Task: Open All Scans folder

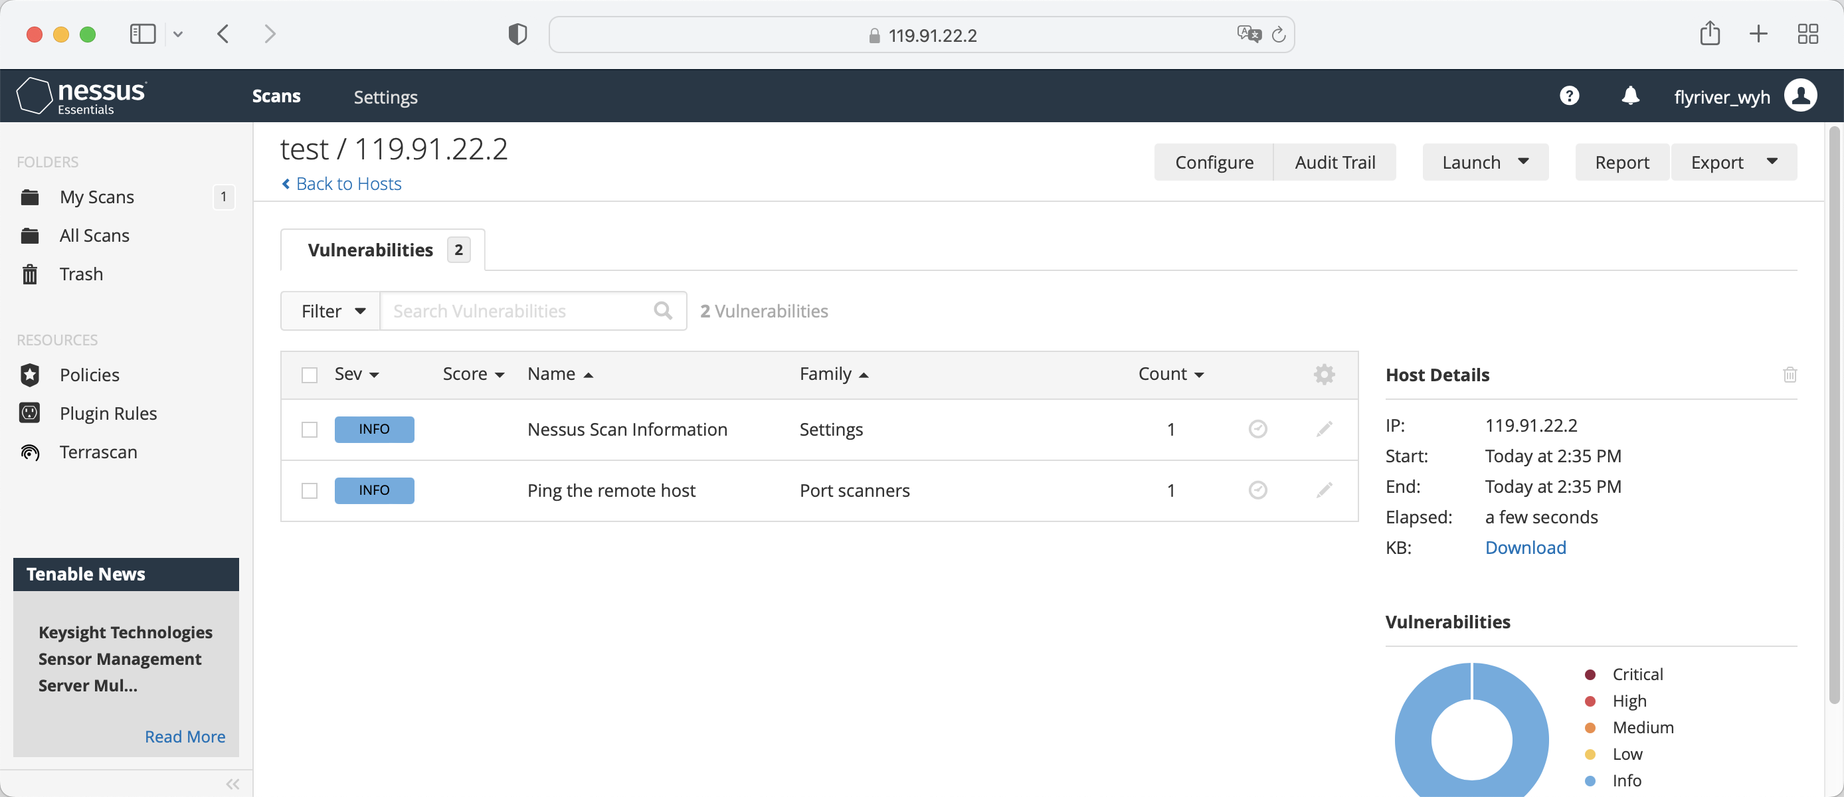Action: click(94, 235)
